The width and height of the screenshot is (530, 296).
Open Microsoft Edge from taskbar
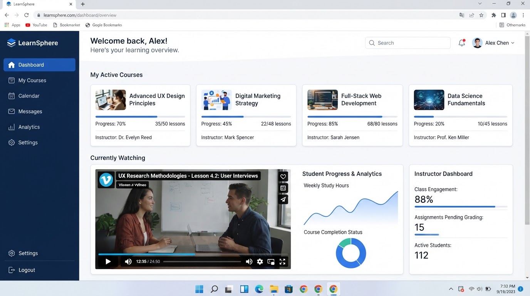[x=259, y=289]
